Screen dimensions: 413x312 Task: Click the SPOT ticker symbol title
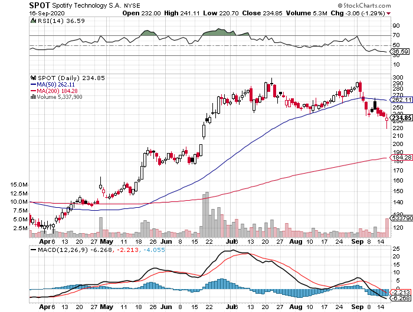click(40, 5)
